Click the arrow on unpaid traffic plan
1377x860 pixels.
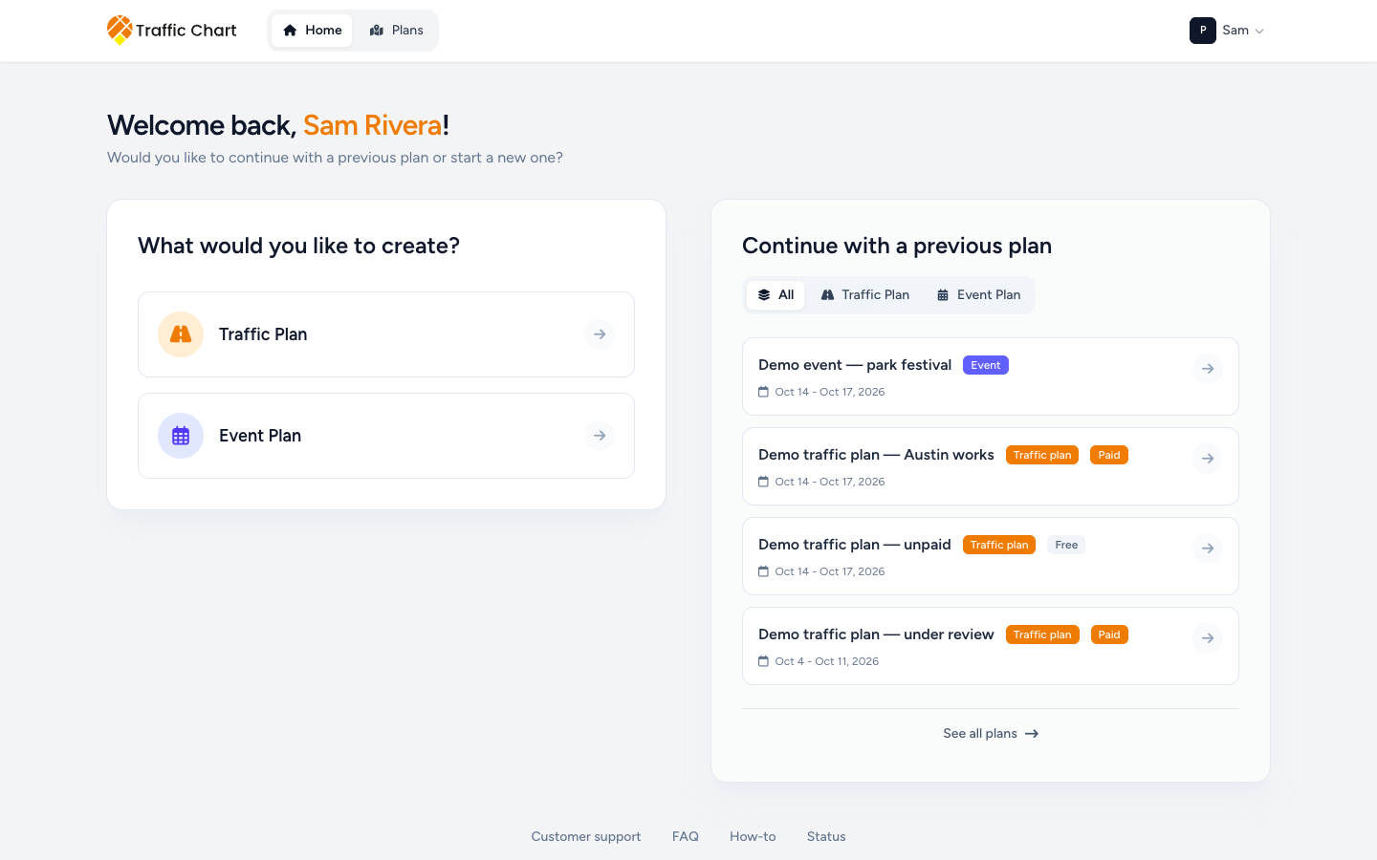(1208, 548)
